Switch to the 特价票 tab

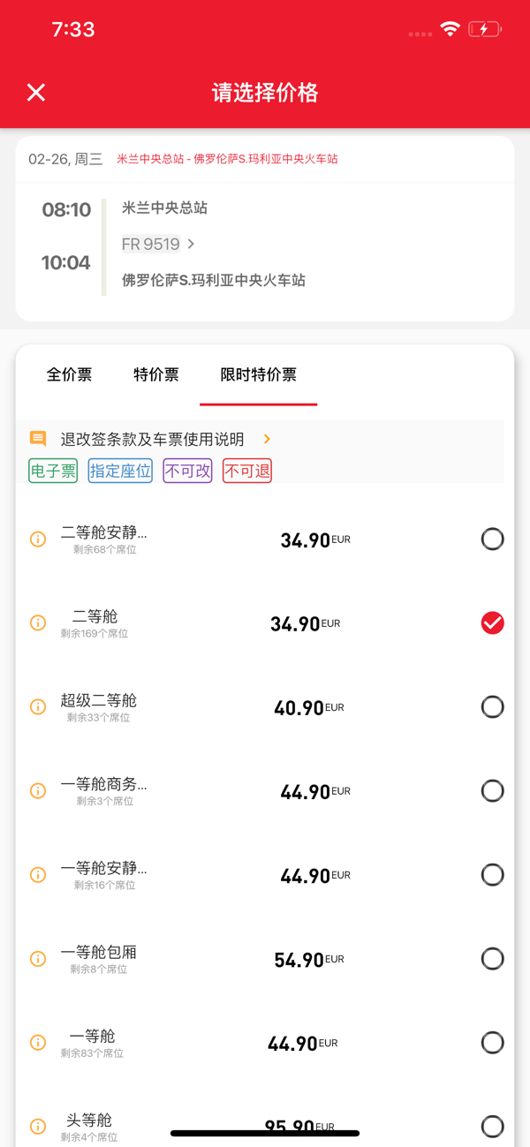pos(156,374)
